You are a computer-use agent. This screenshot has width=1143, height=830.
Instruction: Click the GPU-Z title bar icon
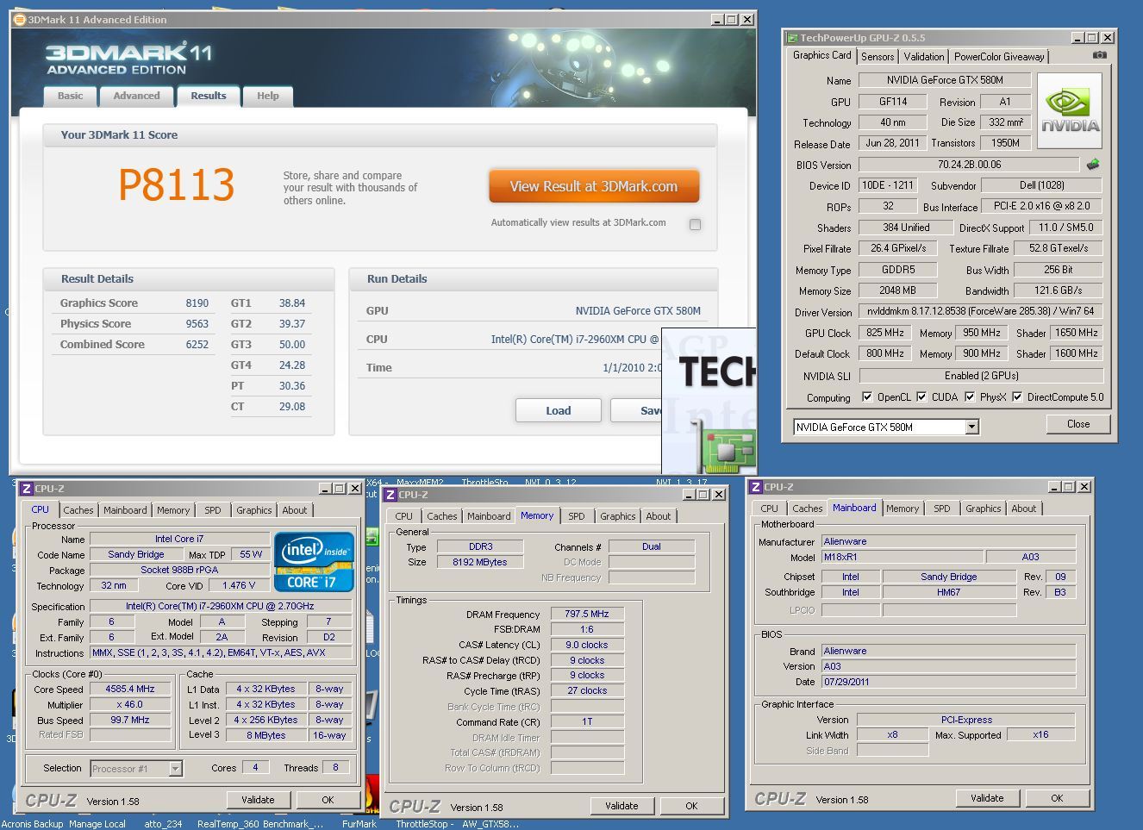(791, 38)
